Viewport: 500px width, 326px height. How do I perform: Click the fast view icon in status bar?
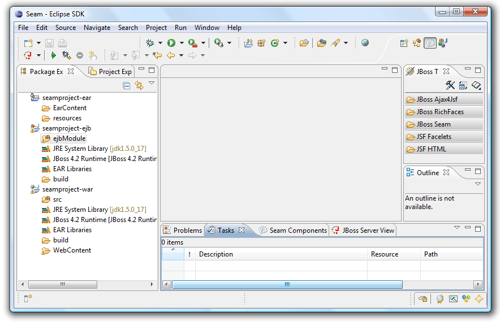(x=28, y=298)
